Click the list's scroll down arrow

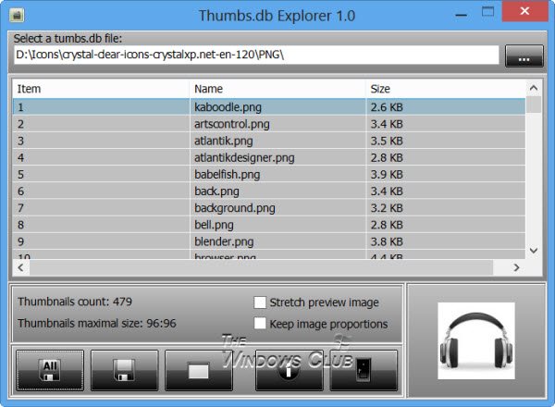tap(533, 250)
